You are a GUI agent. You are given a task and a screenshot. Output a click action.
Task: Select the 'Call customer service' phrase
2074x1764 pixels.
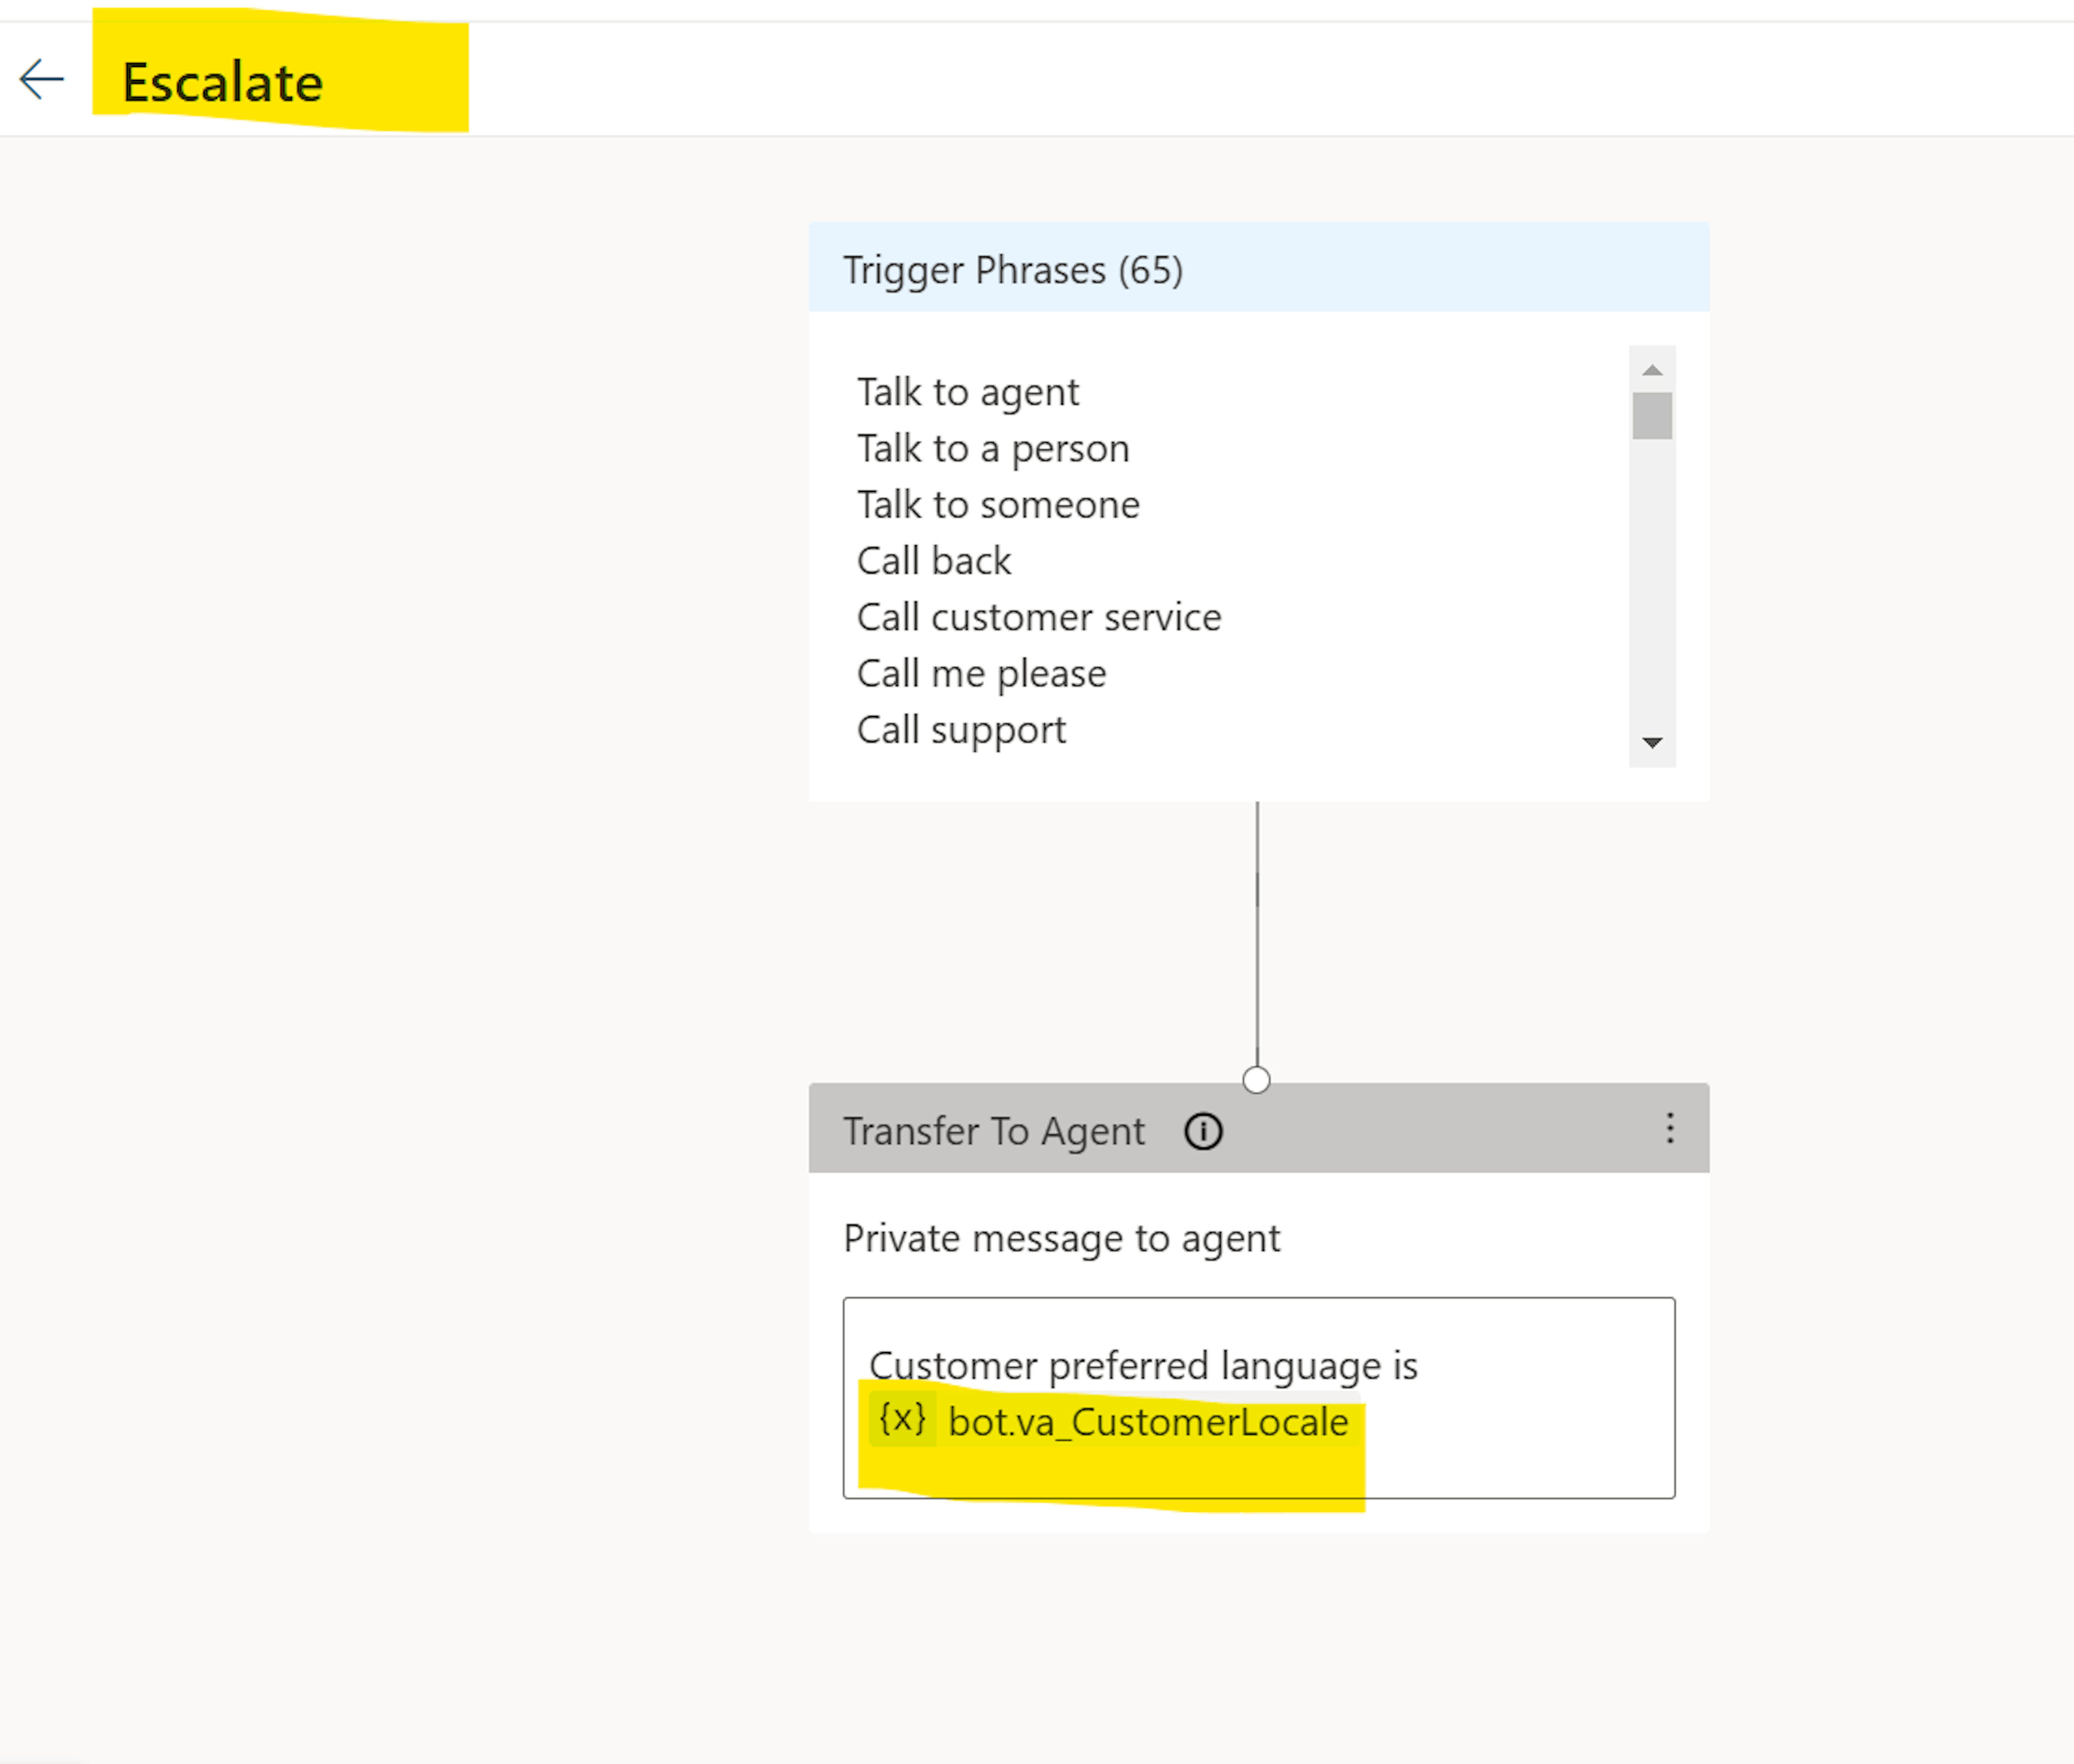(1039, 617)
